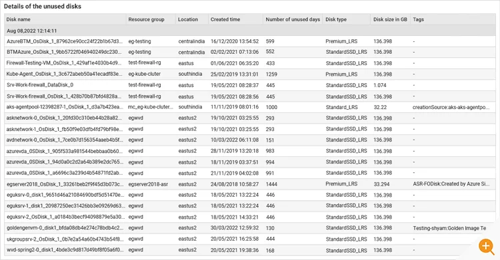Click the Standard_LRS disk type cell
This screenshot has width=500, height=260.
pyautogui.click(x=342, y=107)
